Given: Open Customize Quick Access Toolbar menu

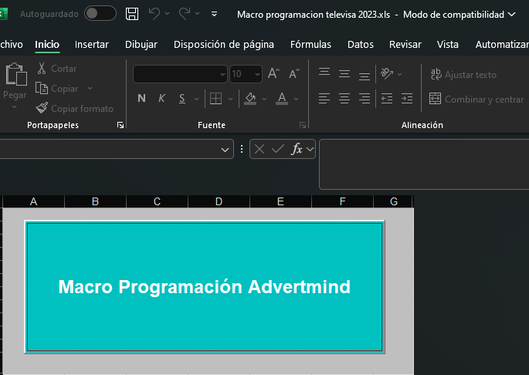Looking at the screenshot, I should [214, 14].
